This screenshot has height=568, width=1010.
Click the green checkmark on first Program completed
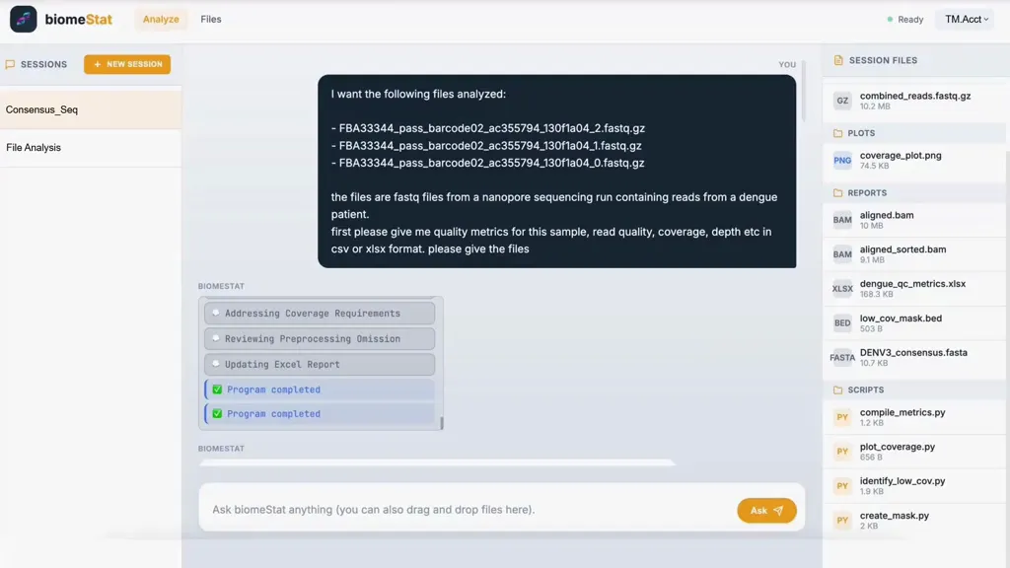(216, 389)
